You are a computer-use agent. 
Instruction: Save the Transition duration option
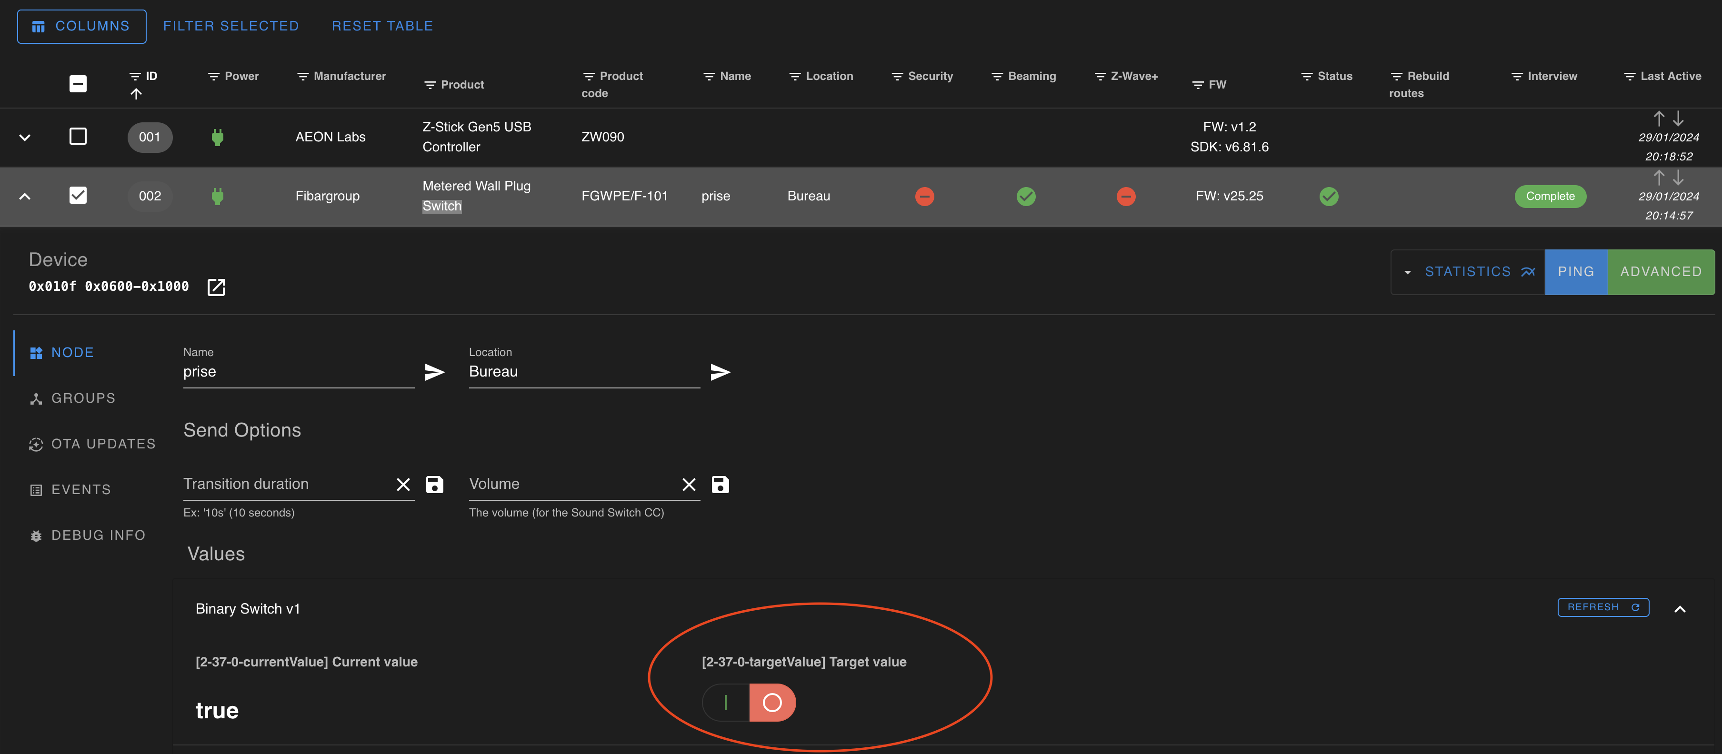434,485
